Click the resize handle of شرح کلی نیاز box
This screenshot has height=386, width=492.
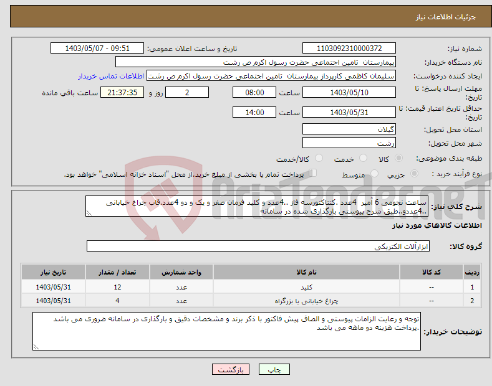[89, 213]
